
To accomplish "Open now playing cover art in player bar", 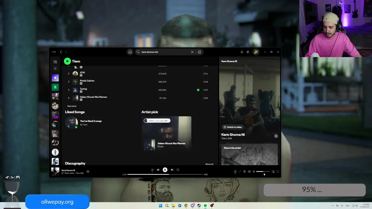I will tap(55, 172).
